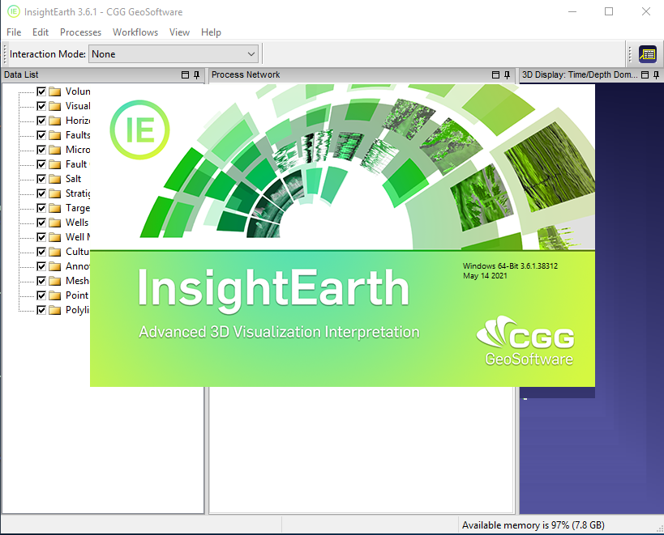Float the Data List panel window
This screenshot has height=535, width=664.
185,75
